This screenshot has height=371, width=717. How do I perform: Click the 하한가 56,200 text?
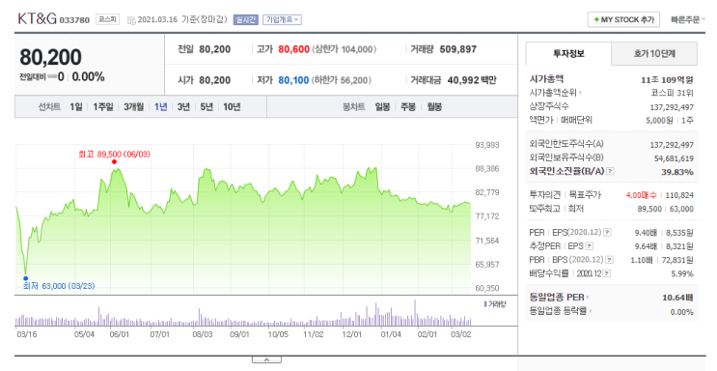tap(342, 80)
